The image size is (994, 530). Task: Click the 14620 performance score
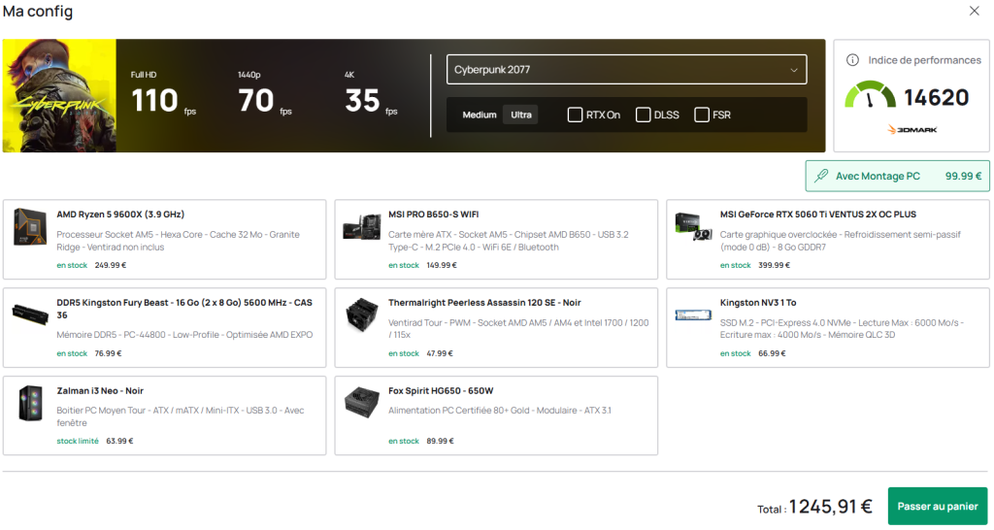[x=937, y=97]
